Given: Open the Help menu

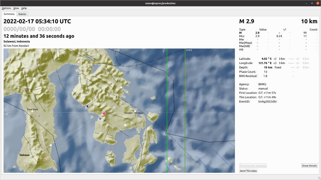Looking at the screenshot, I should [x=24, y=8].
